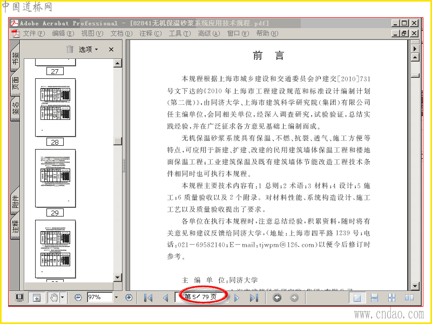Toggle single page layout view
The width and height of the screenshot is (432, 324).
click(357, 298)
